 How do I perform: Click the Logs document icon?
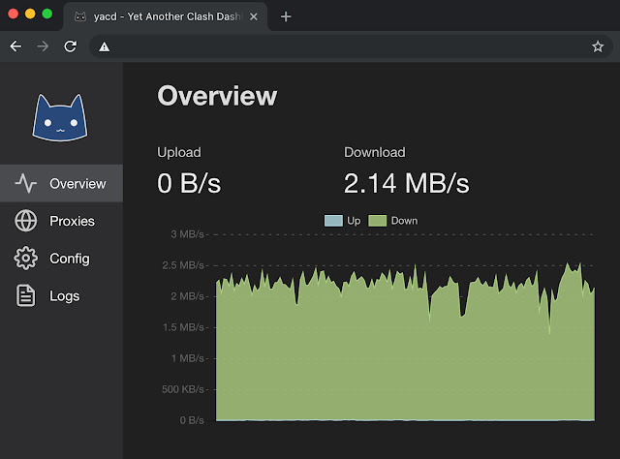[x=26, y=295]
